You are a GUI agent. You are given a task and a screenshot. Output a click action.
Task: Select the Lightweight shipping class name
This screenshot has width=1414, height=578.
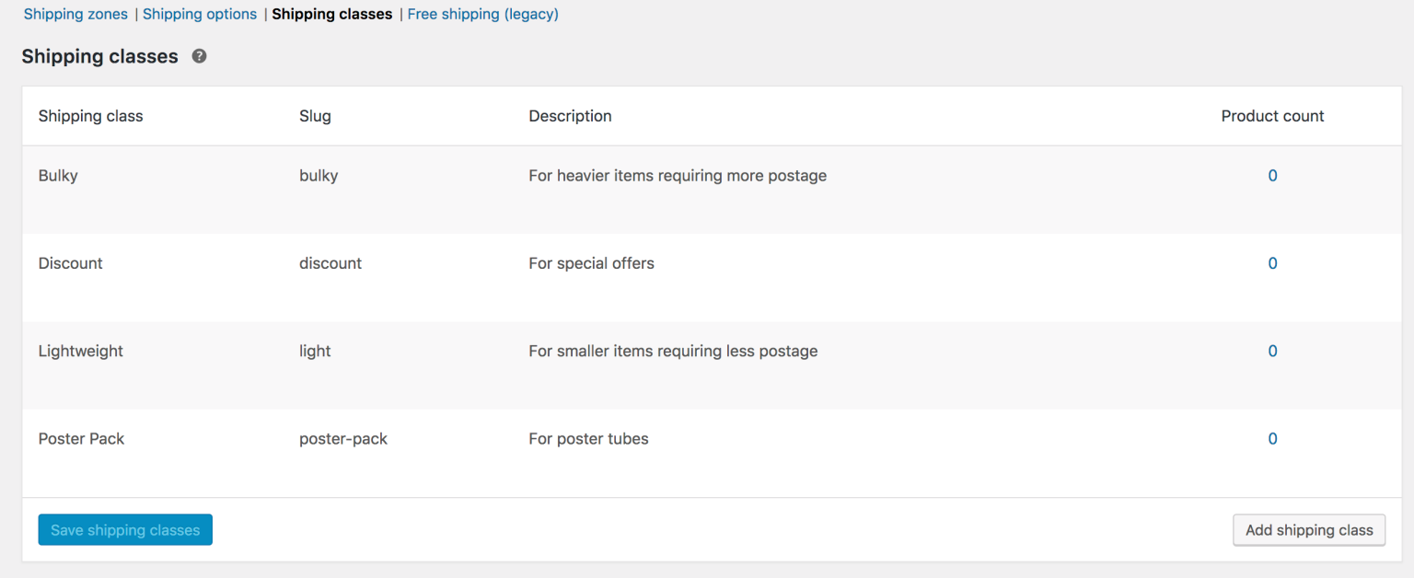click(81, 351)
